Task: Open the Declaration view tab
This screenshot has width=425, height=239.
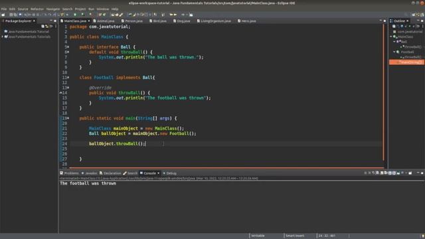Action: [110, 173]
